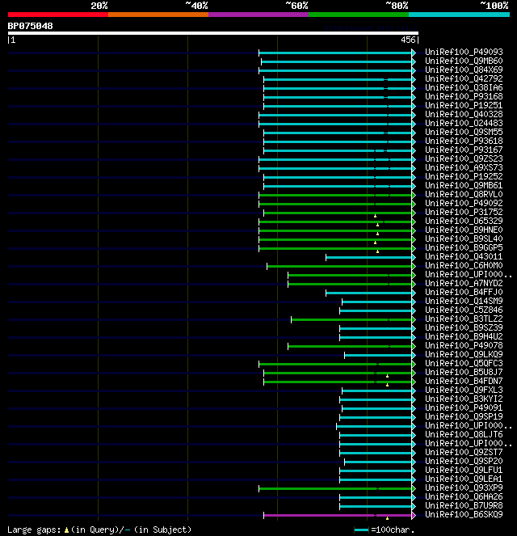Select label UniRef100_Q6HA26

coord(464,496)
